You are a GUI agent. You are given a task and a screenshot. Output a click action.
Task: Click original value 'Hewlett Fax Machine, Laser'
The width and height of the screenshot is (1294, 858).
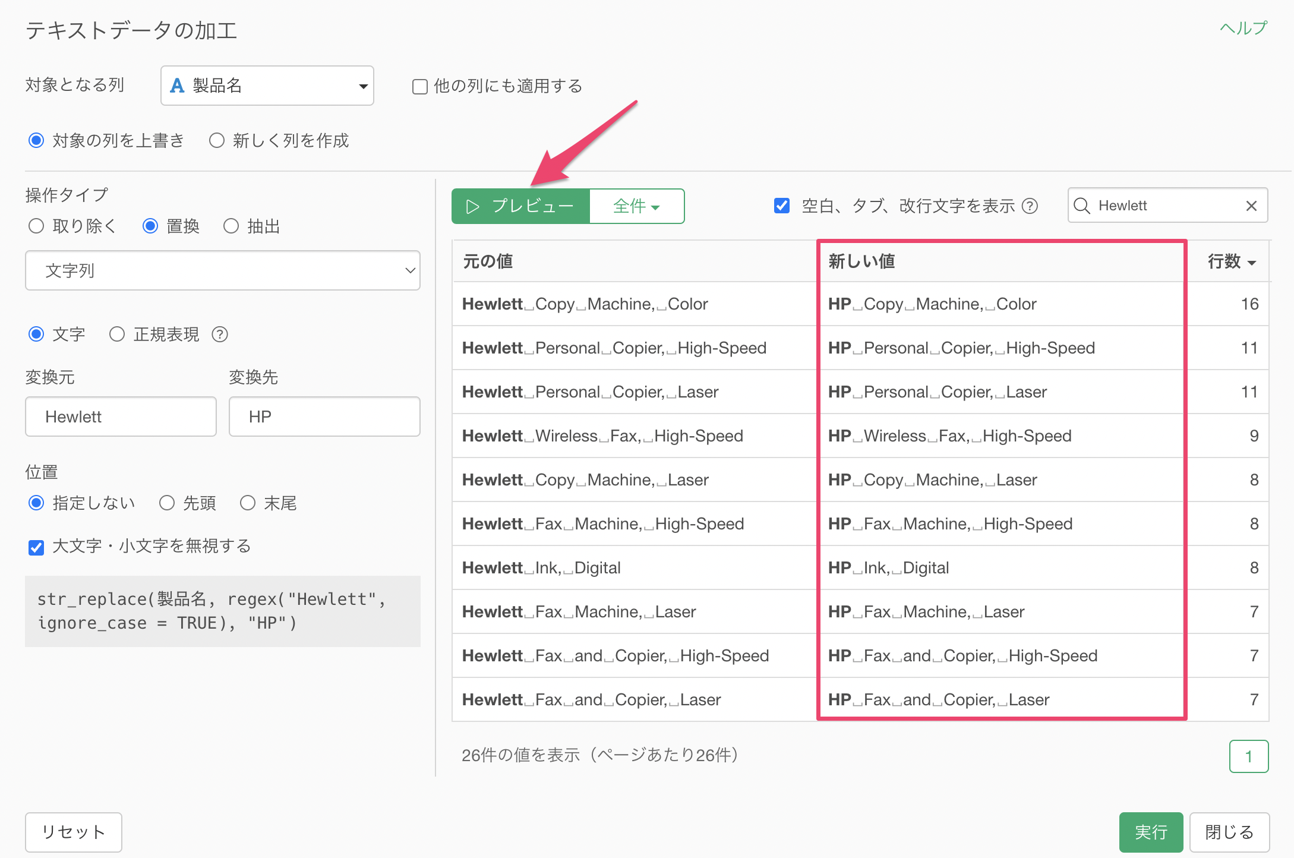coord(579,611)
